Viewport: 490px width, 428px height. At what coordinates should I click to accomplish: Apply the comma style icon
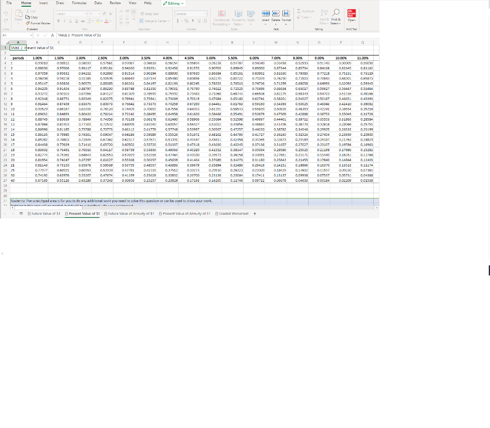click(193, 21)
